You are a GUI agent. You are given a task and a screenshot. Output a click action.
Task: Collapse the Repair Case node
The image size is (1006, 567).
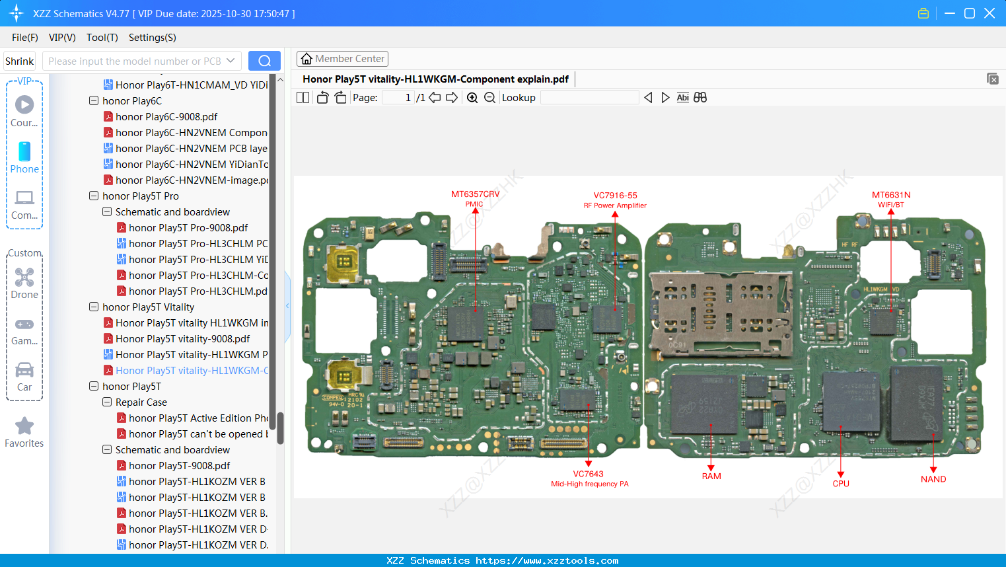coord(107,402)
